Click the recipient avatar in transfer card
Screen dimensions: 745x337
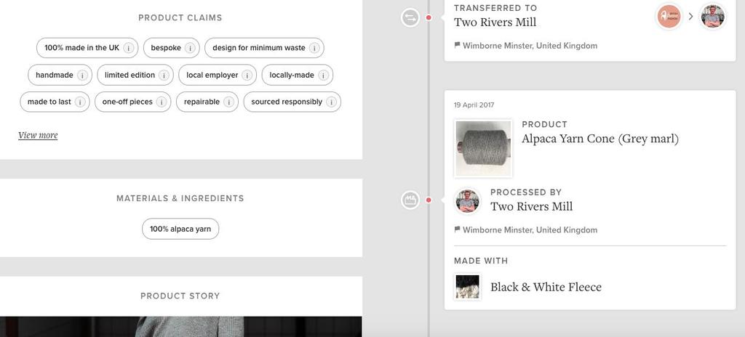(x=713, y=17)
